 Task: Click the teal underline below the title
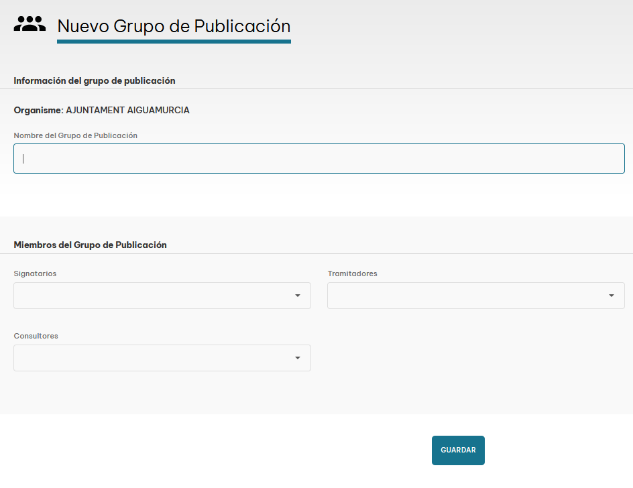174,42
